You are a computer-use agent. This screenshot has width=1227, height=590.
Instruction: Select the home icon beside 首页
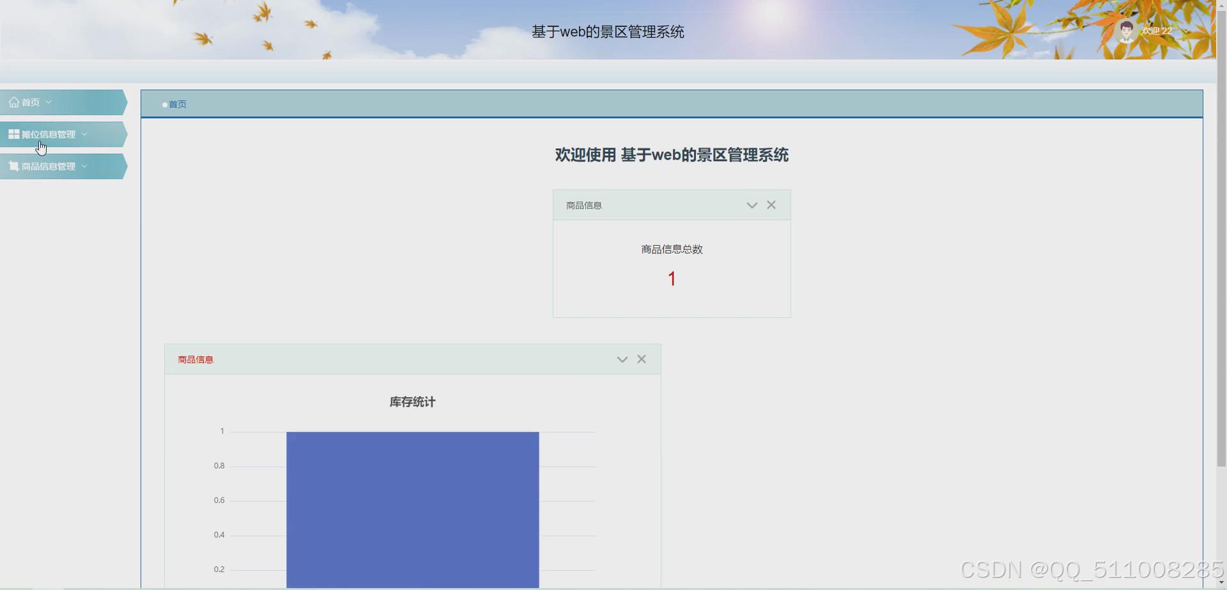click(x=13, y=102)
